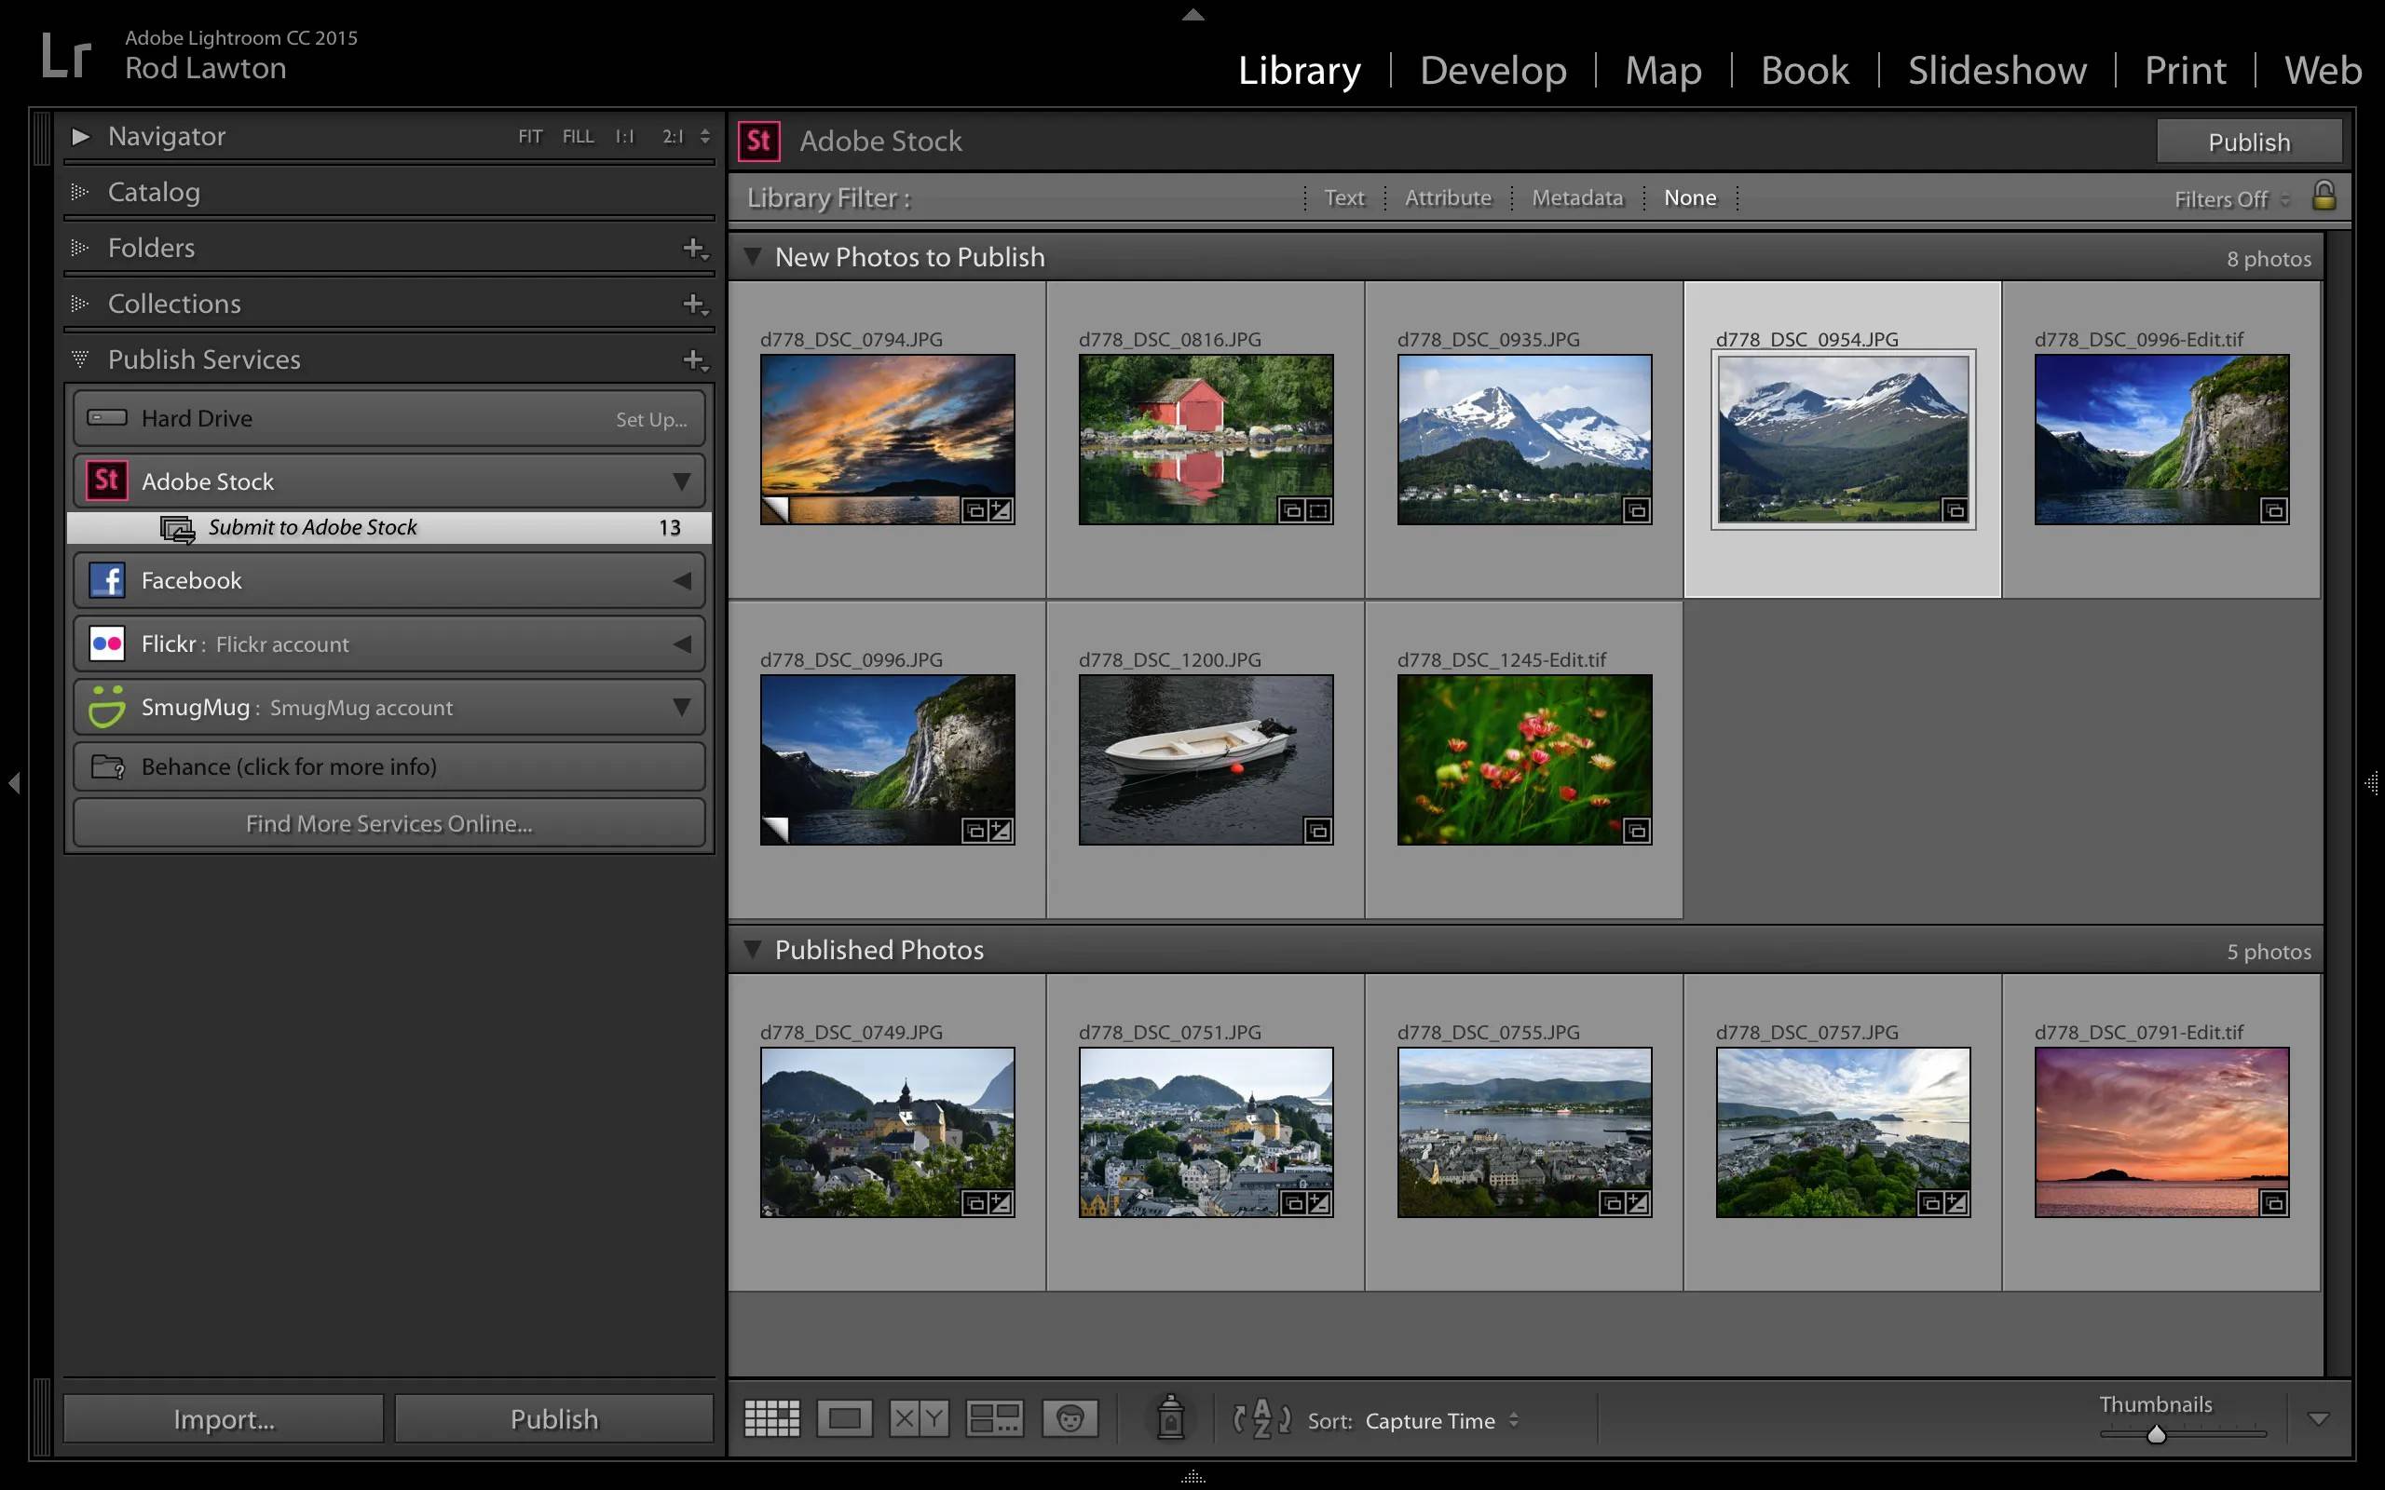Collapse the Publish Services panel
This screenshot has width=2385, height=1490.
click(x=80, y=359)
